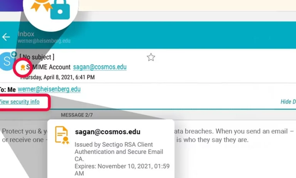Collapse details with Hide Details
296x178 pixels.
pos(288,102)
